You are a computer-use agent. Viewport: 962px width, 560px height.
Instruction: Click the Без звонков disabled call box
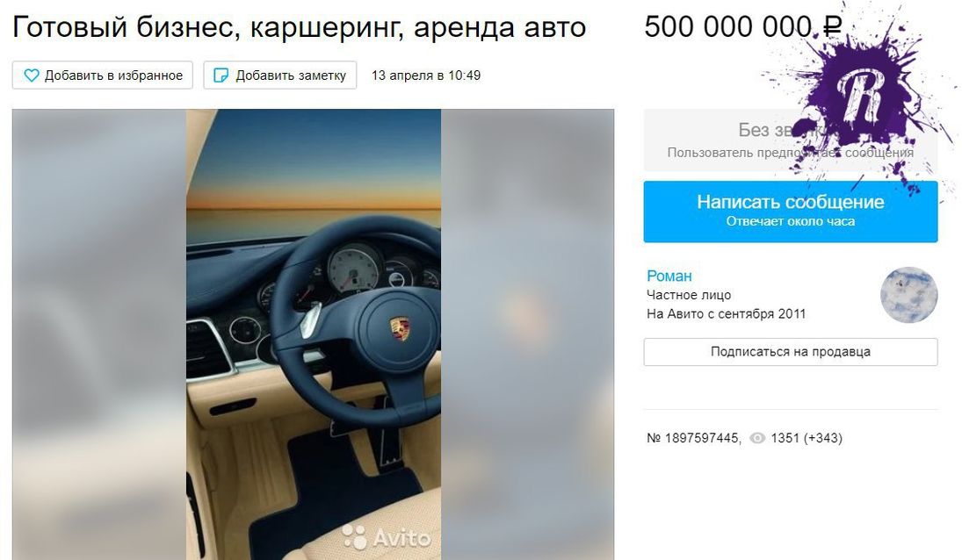pyautogui.click(x=790, y=140)
